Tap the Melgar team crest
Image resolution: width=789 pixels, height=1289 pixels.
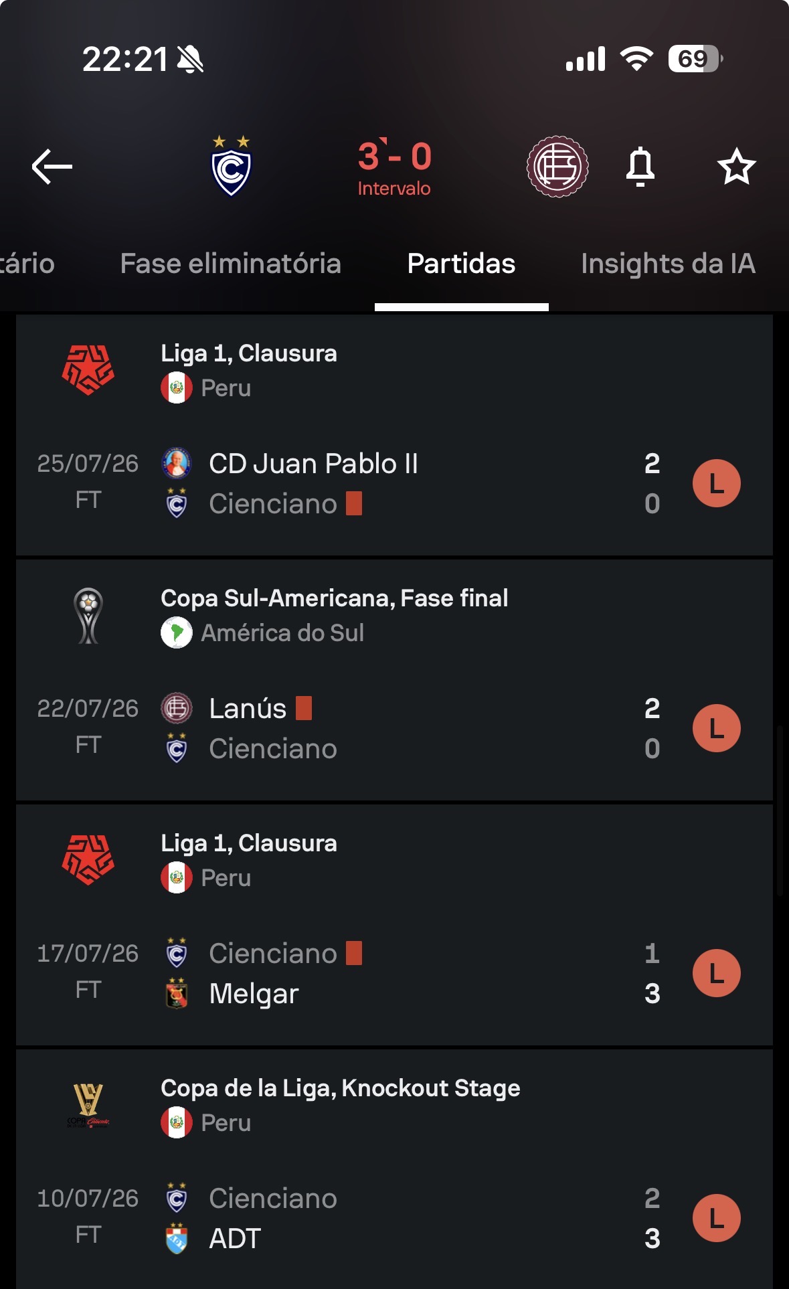177,993
